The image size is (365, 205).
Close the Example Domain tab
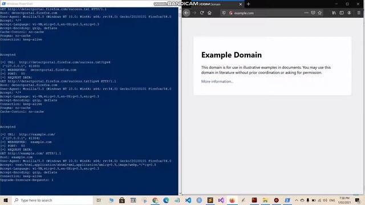click(x=241, y=4)
